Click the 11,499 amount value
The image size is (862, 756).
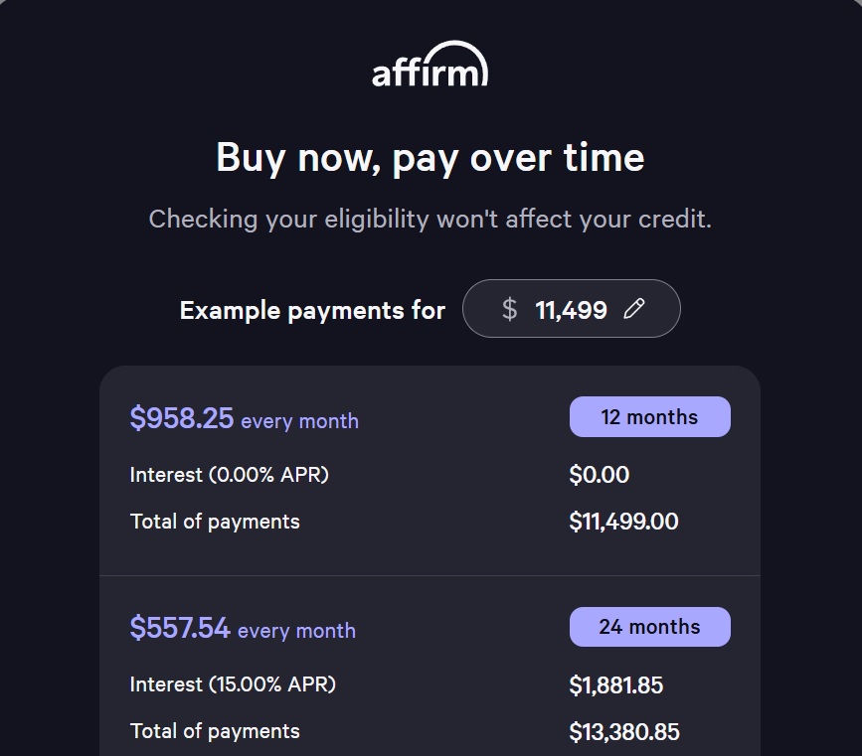[571, 310]
